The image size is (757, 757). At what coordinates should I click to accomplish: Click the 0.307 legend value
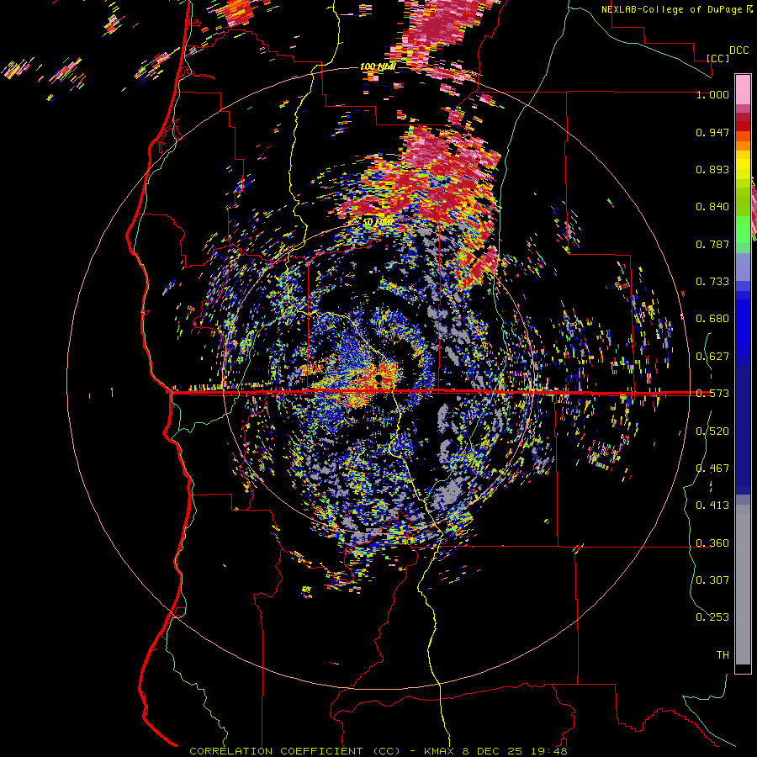point(712,580)
